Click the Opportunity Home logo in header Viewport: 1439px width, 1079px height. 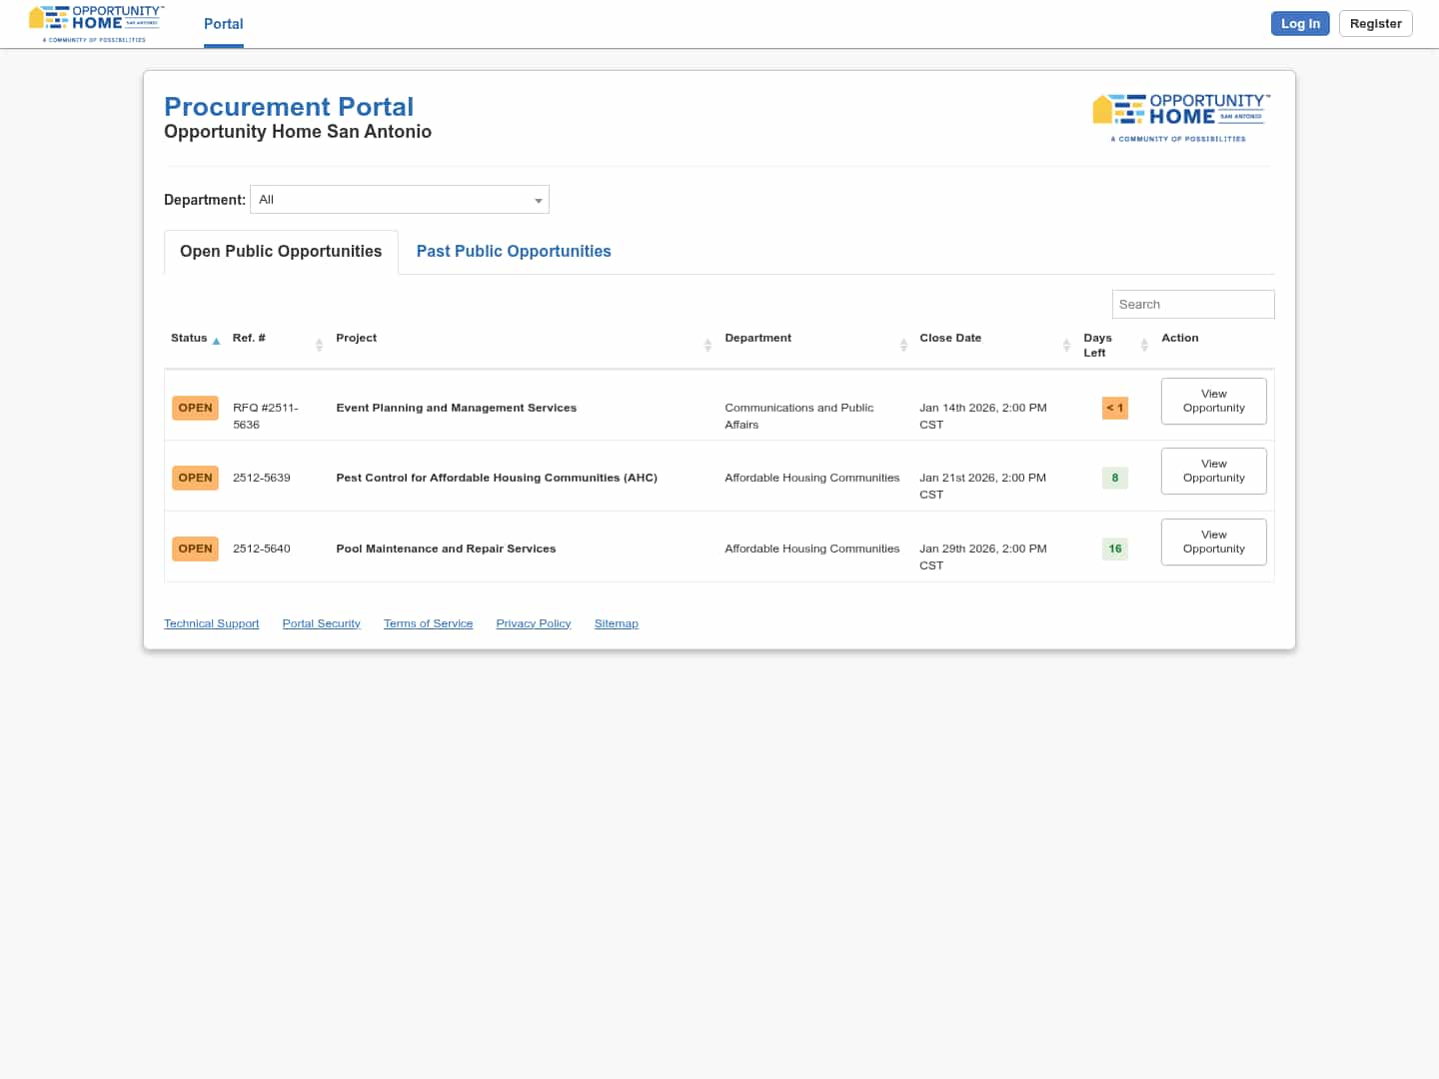click(96, 23)
